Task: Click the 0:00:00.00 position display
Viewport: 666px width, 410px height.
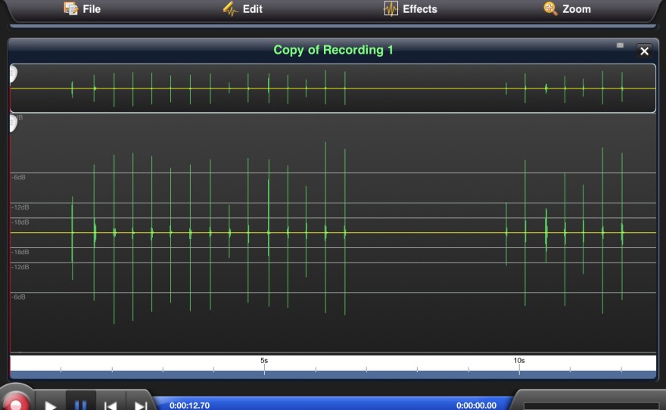Action: click(476, 405)
